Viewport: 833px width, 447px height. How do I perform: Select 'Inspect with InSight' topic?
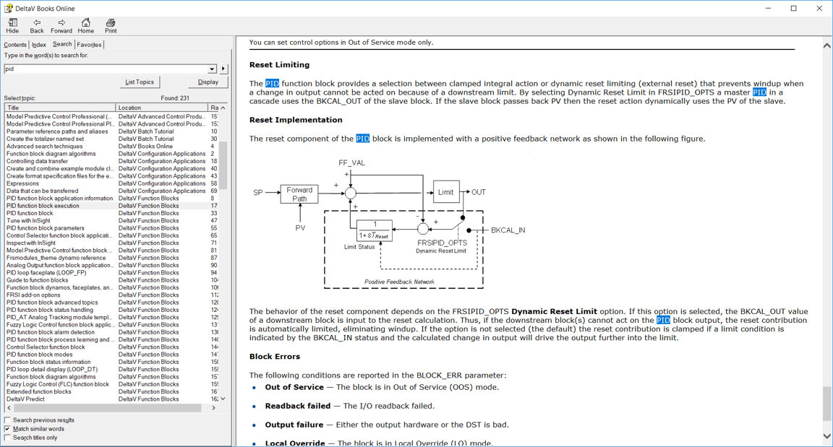point(31,243)
